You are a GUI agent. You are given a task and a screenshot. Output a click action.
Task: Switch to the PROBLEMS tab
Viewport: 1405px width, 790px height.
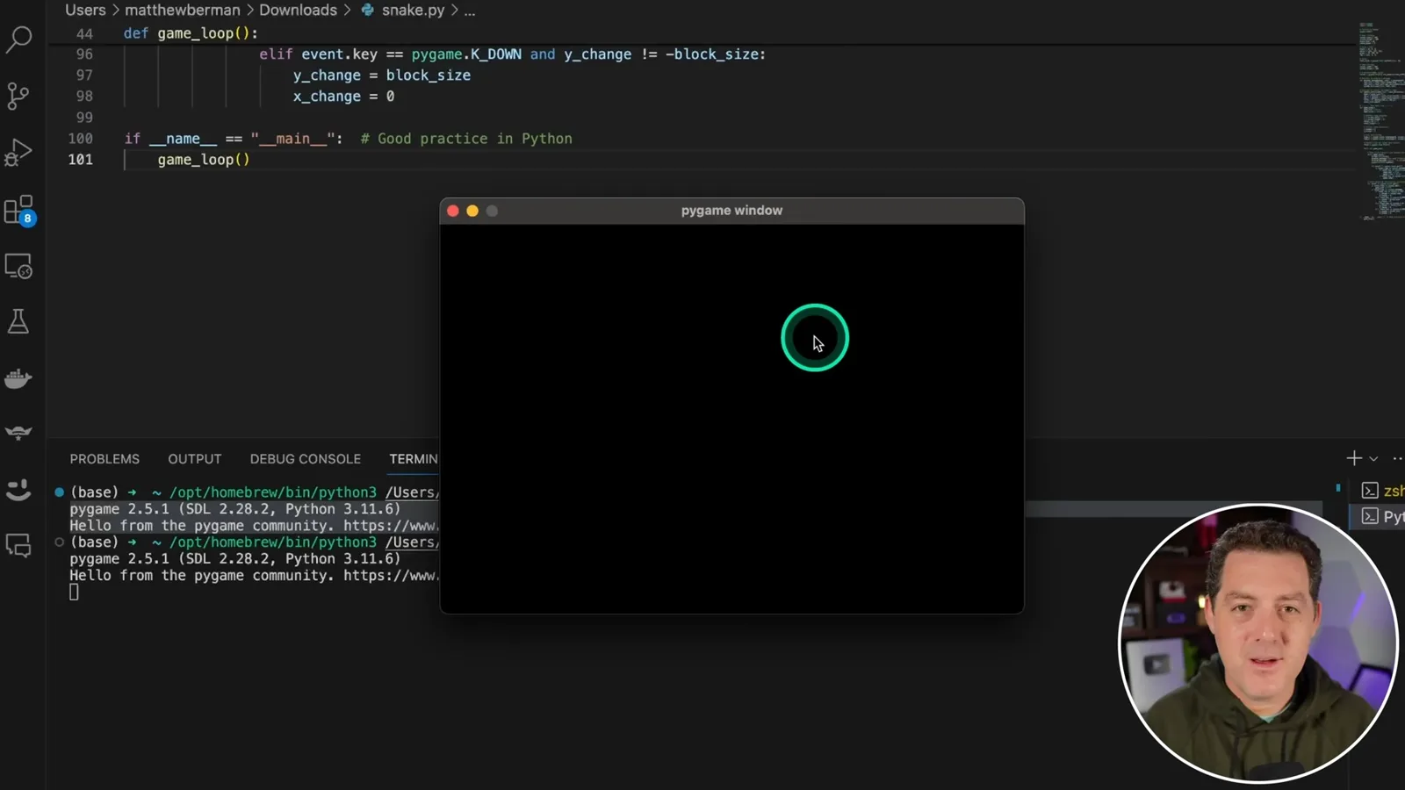pos(104,459)
